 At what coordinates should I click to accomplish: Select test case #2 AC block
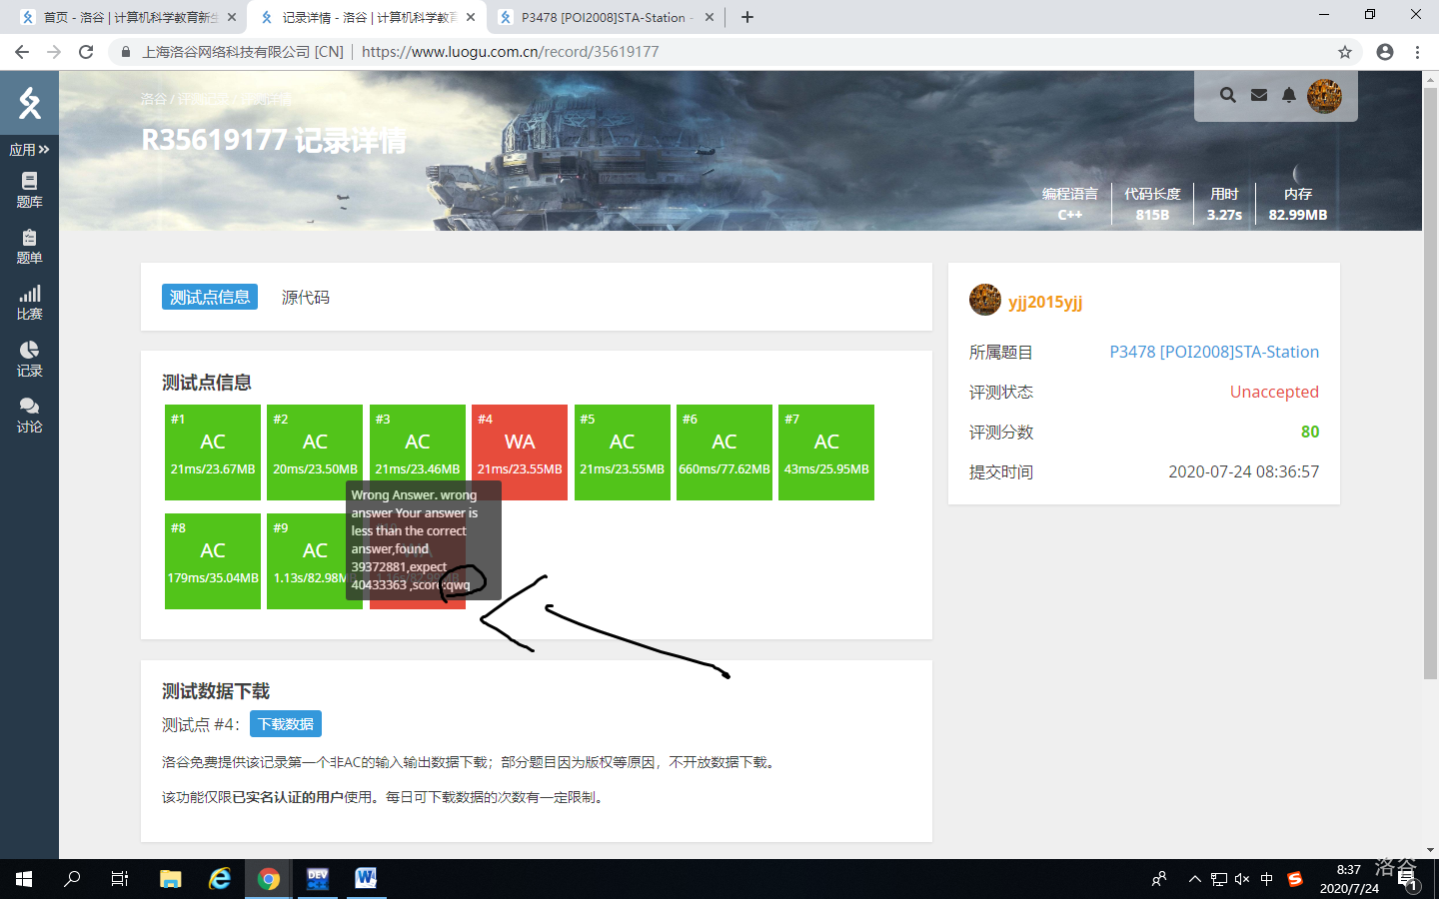coord(315,452)
